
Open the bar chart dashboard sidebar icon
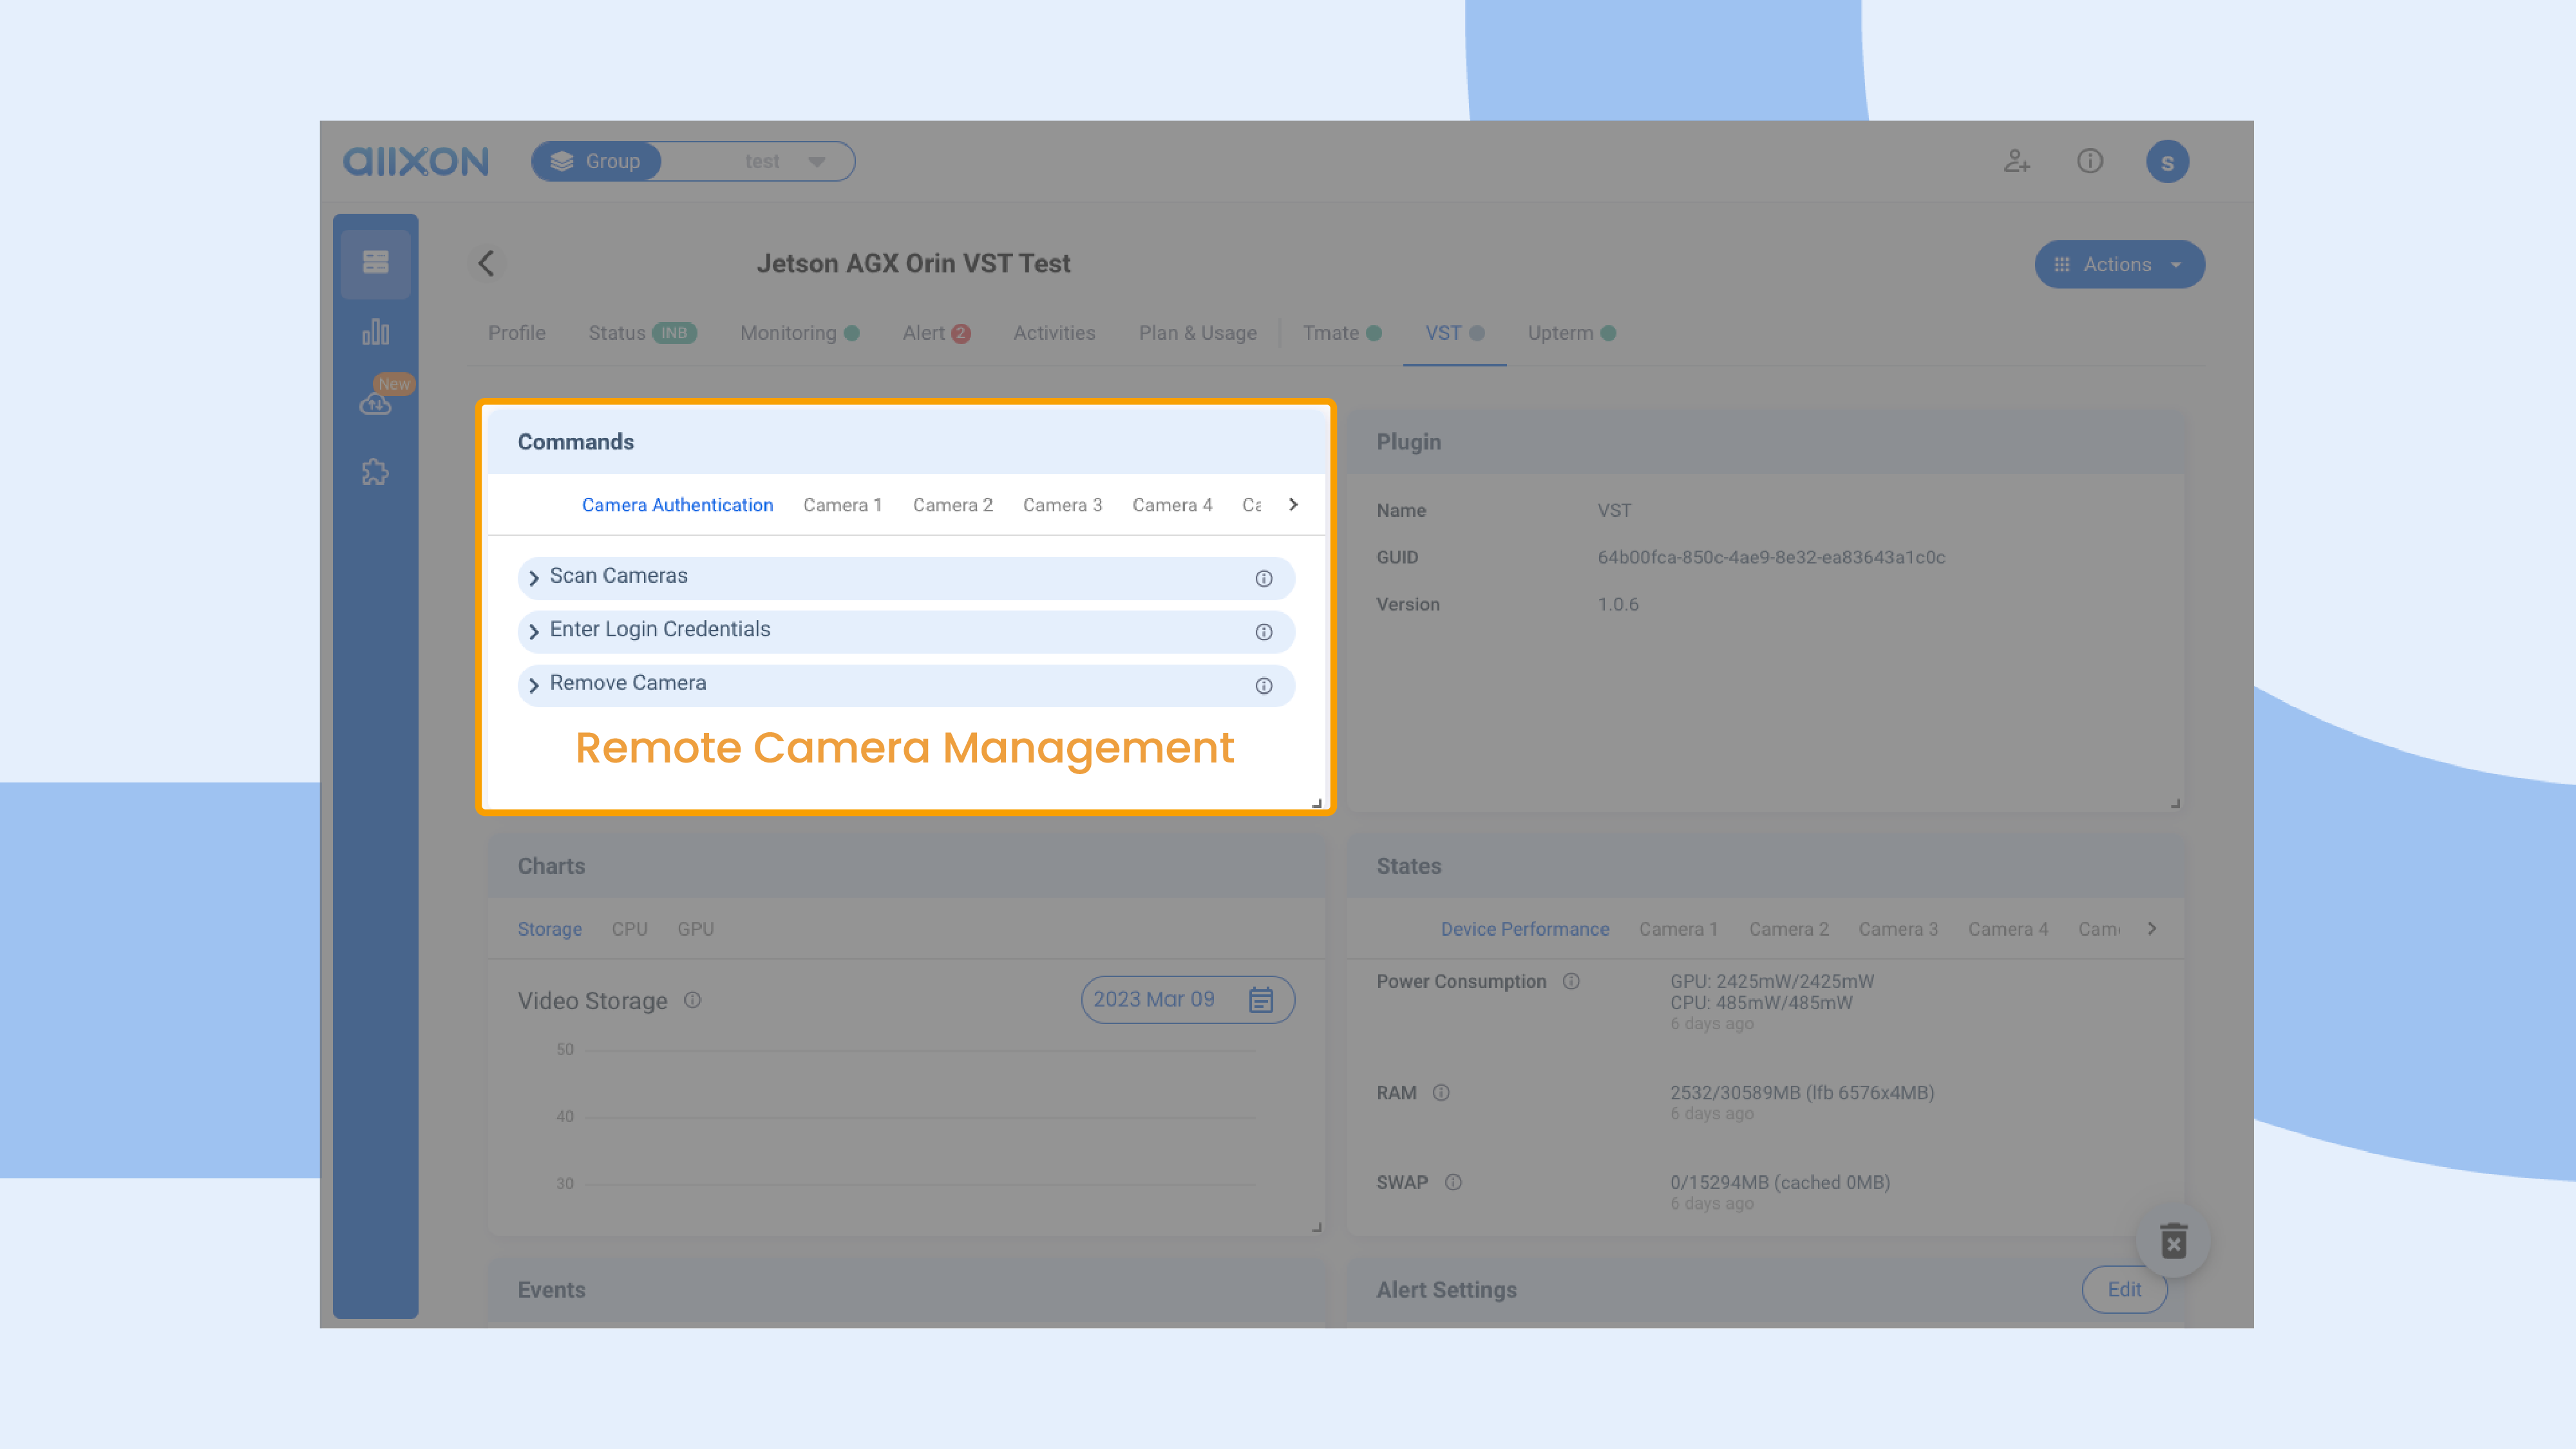[x=375, y=332]
